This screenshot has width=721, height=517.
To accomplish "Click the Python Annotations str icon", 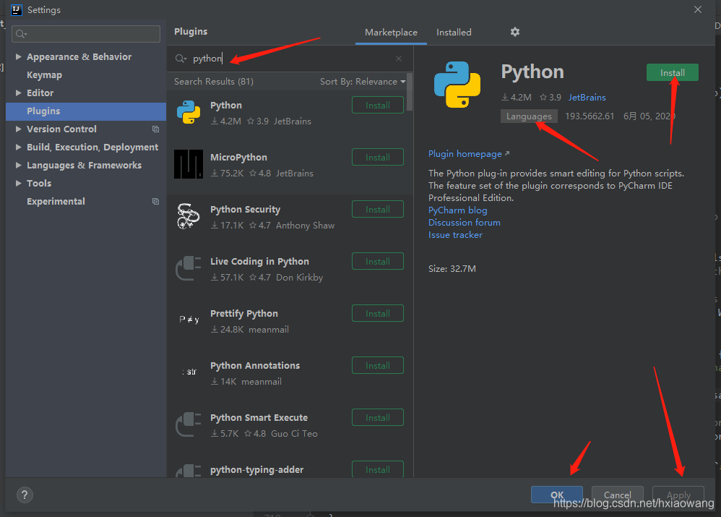I will tap(189, 372).
